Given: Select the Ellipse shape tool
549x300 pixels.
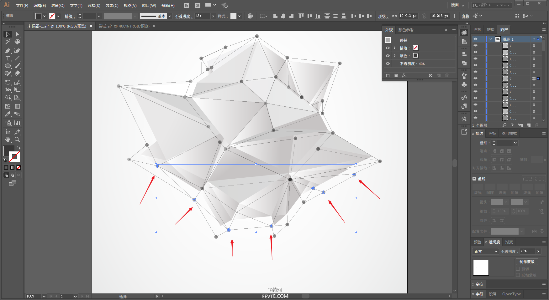Looking at the screenshot, I should tap(8, 66).
